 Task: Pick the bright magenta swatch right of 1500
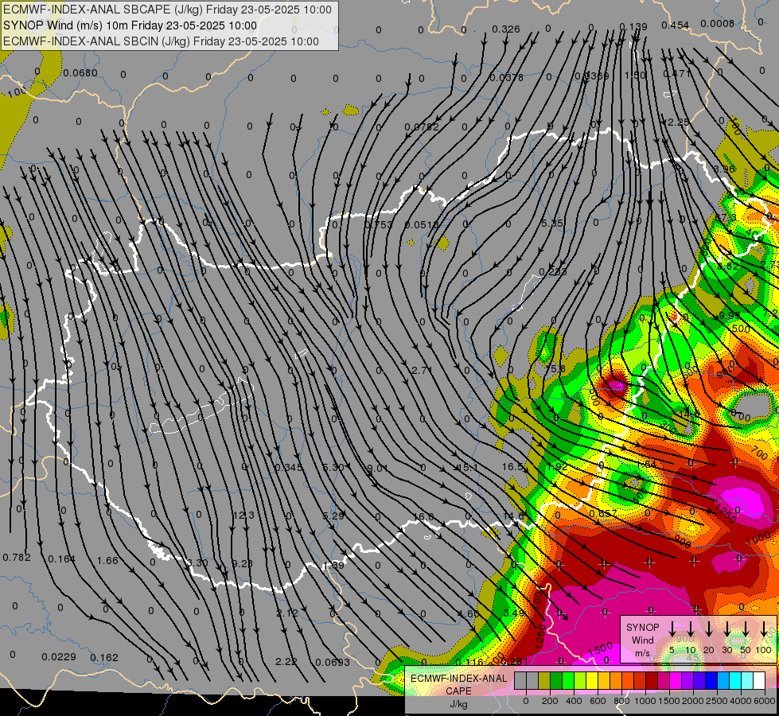coord(676,681)
